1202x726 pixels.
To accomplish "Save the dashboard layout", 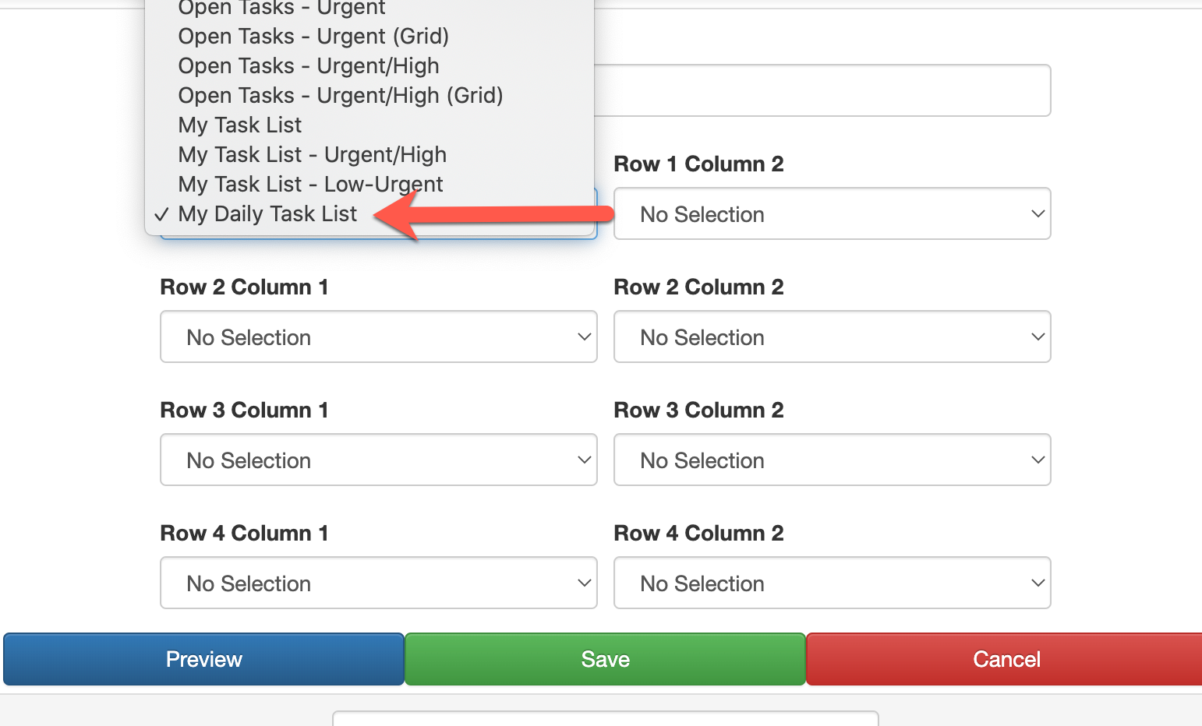I will click(x=605, y=659).
